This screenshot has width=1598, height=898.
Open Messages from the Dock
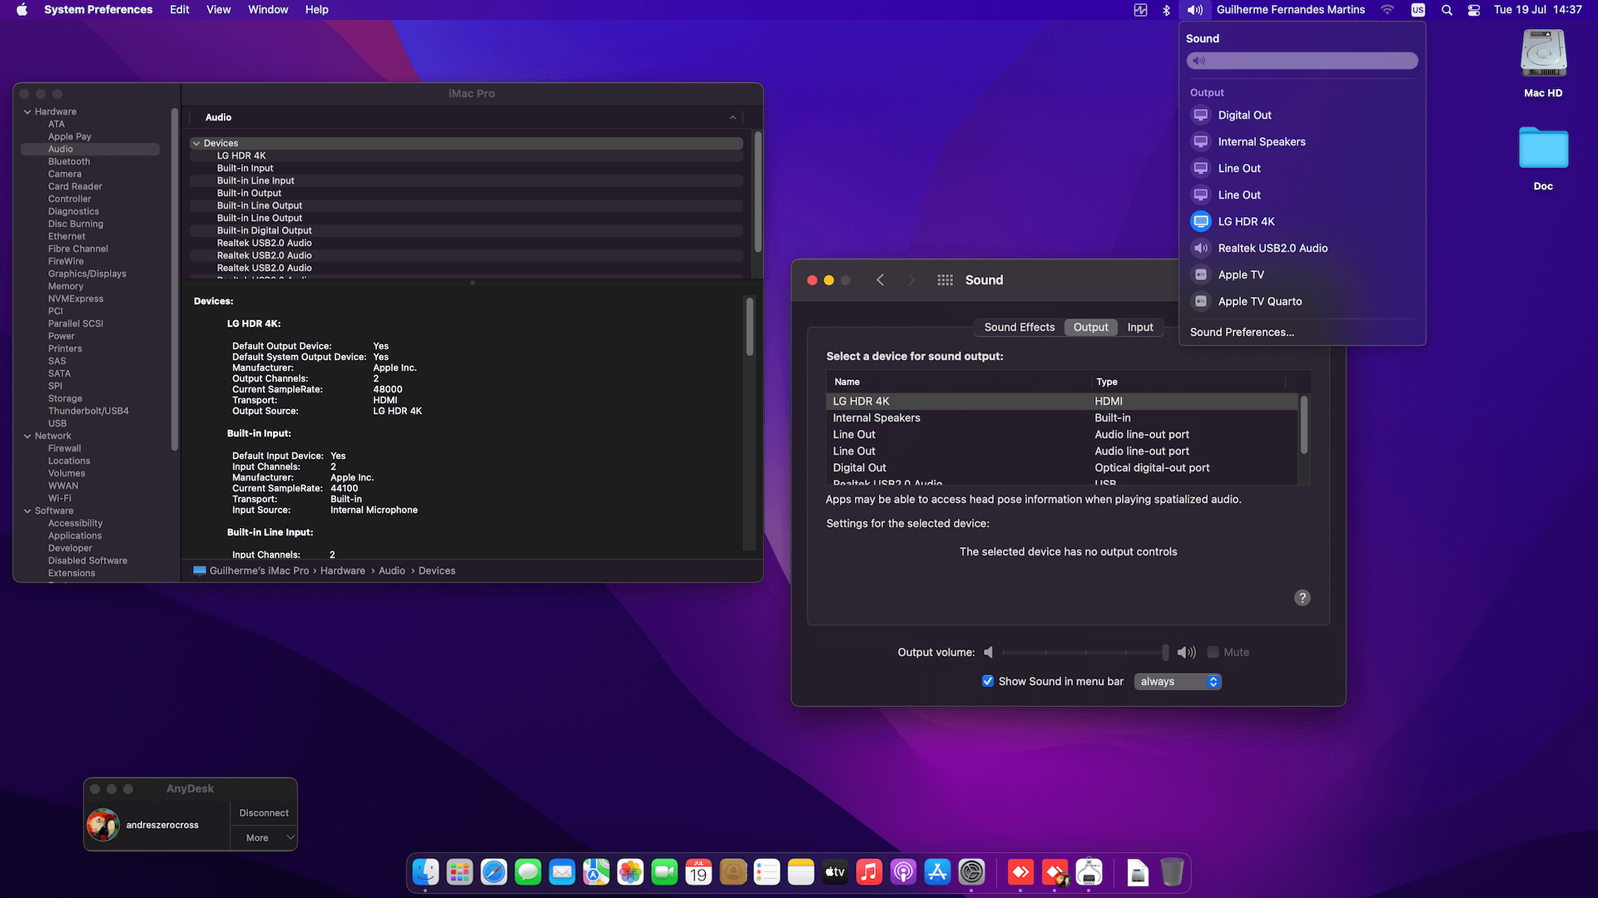[528, 871]
